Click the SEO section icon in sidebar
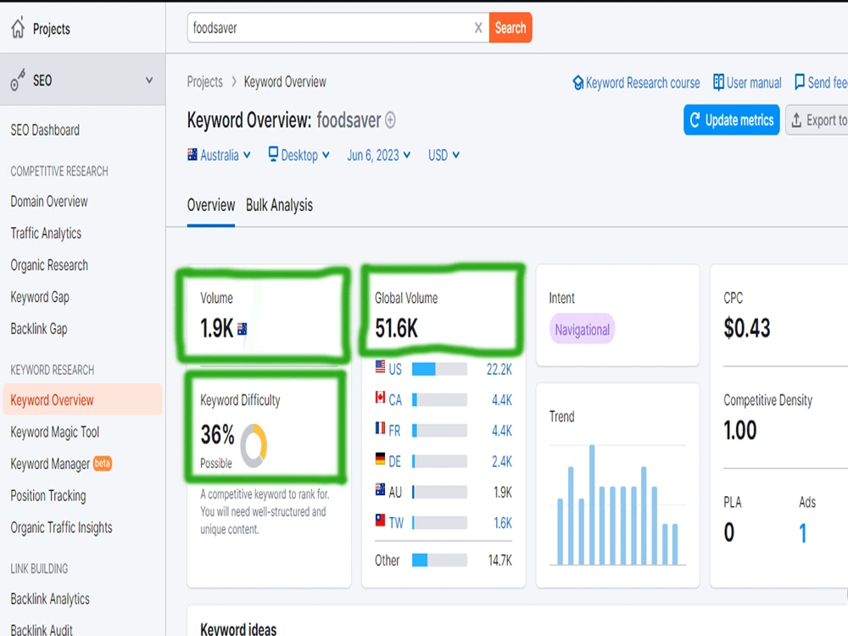The image size is (848, 636). [18, 80]
